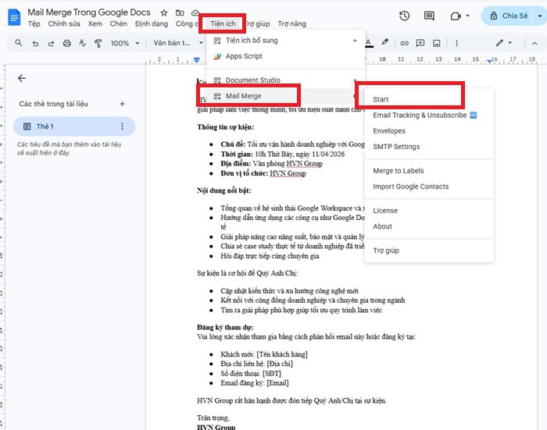547x430 pixels.
Task: Click the spell check icon
Action: point(82,43)
